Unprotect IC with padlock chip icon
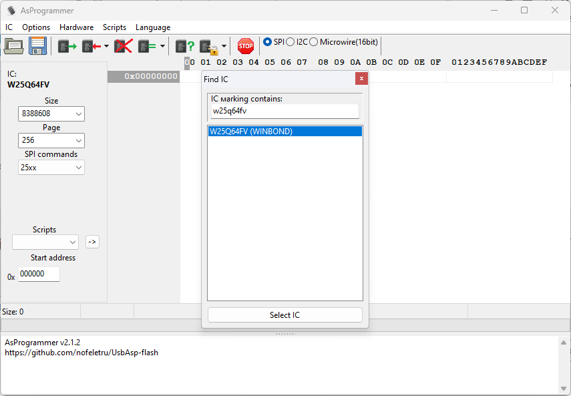The height and width of the screenshot is (396, 571). 209,47
